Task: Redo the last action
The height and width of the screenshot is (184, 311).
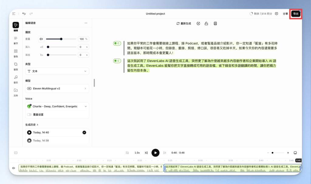Action: [31, 14]
